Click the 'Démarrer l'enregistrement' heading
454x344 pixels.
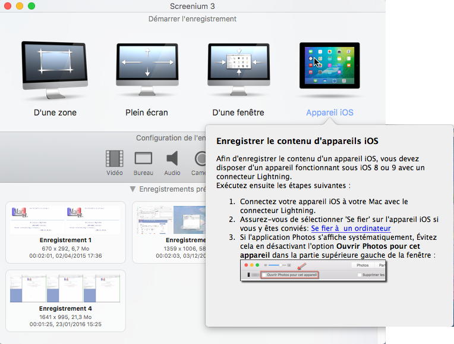click(193, 19)
